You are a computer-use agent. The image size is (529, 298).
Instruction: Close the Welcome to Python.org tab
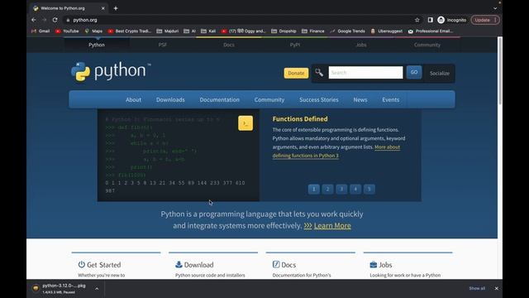[102, 8]
